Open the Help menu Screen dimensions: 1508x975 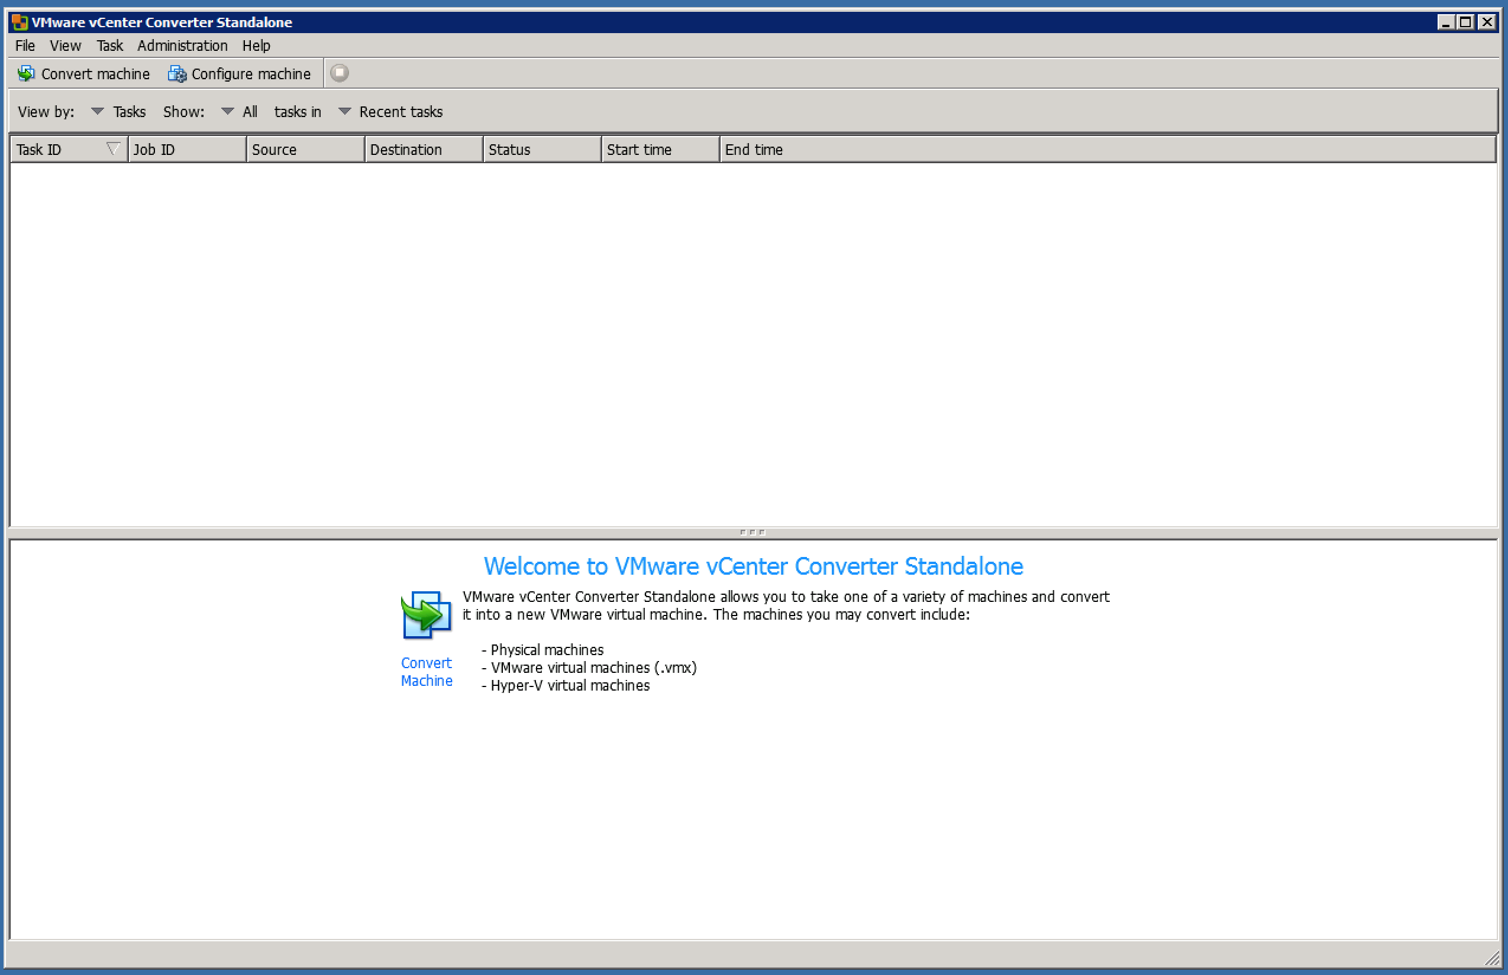click(x=256, y=46)
